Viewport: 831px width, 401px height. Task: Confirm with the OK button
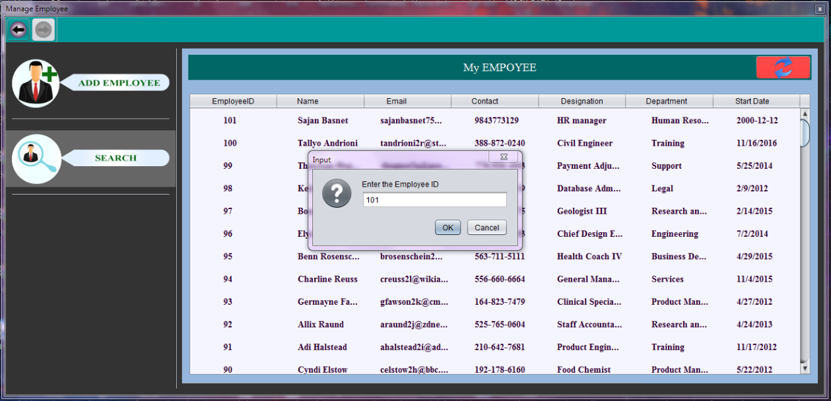click(448, 228)
